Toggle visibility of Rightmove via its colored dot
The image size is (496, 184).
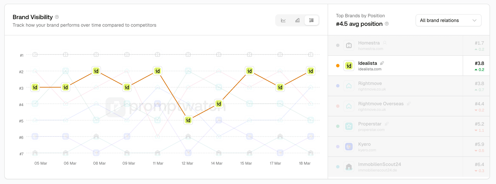(337, 86)
